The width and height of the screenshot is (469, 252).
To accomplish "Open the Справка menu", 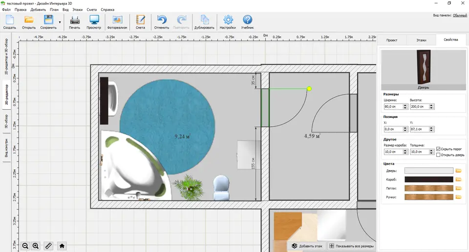I will (107, 10).
